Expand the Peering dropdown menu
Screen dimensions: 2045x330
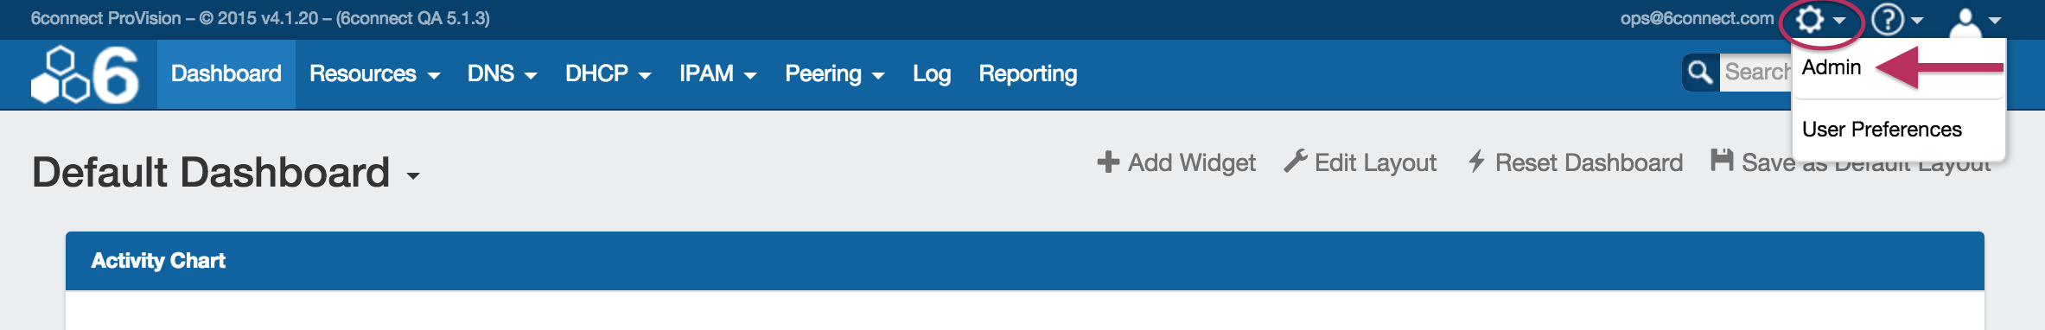point(834,74)
